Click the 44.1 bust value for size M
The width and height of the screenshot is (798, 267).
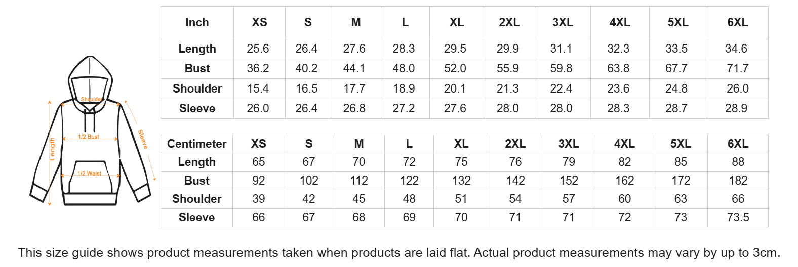click(x=354, y=68)
